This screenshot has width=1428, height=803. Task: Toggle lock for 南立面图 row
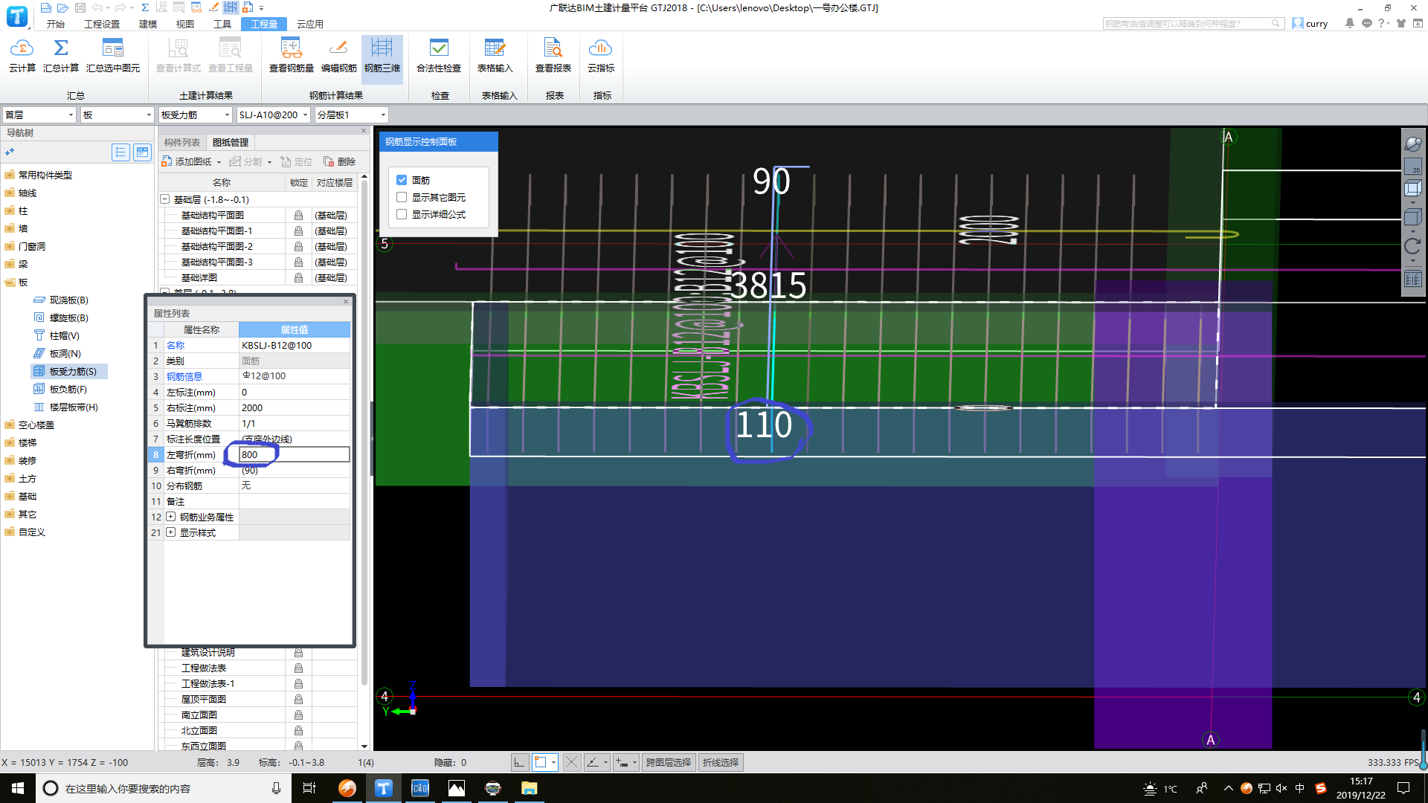(x=298, y=715)
